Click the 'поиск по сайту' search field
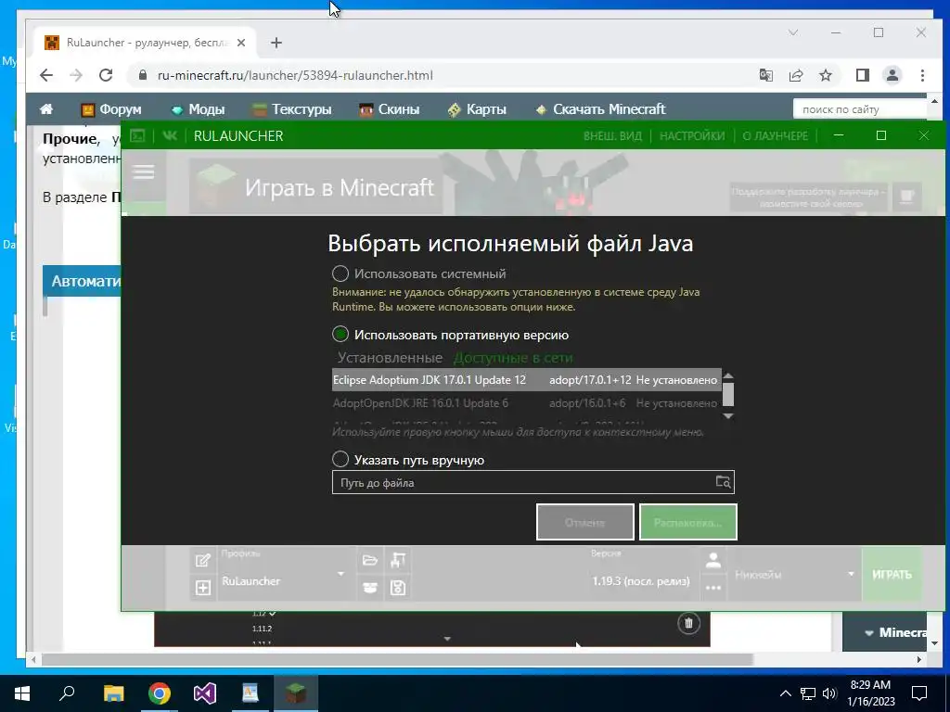950x712 pixels. point(860,109)
